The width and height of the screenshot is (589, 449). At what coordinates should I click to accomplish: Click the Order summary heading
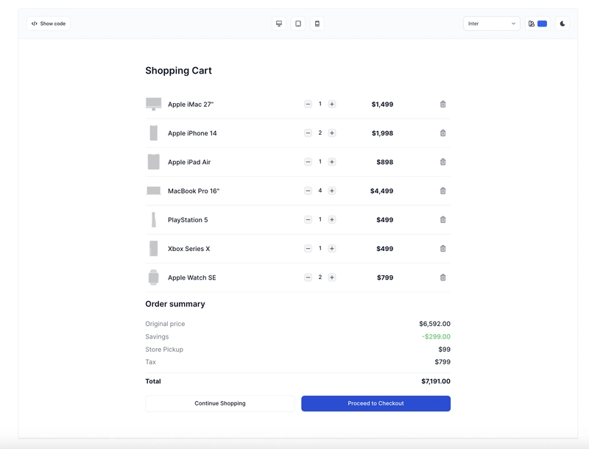175,304
